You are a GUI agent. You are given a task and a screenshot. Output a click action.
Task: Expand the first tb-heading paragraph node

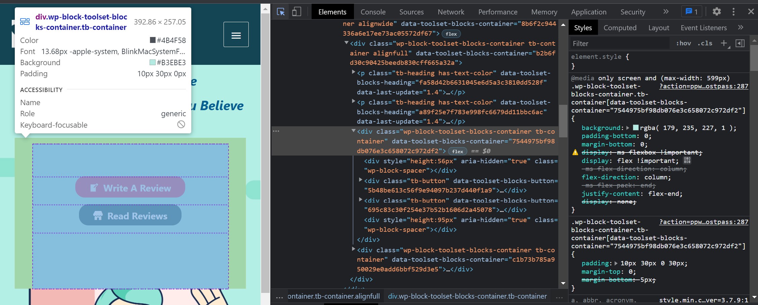(353, 72)
